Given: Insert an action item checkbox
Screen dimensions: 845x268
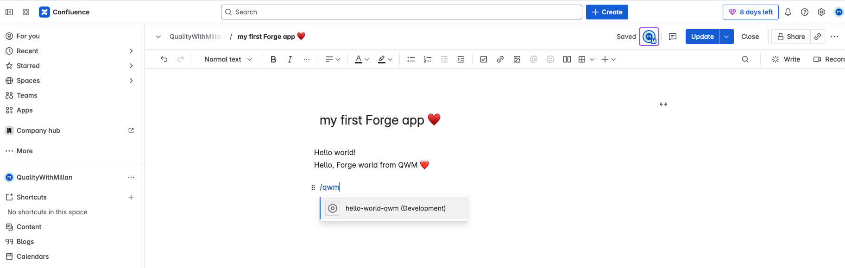Looking at the screenshot, I should tap(484, 59).
